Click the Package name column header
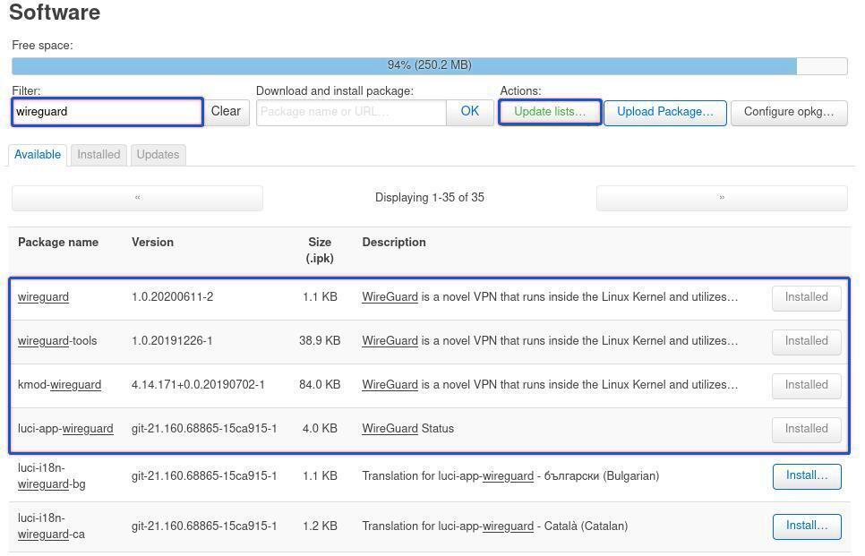 point(58,243)
